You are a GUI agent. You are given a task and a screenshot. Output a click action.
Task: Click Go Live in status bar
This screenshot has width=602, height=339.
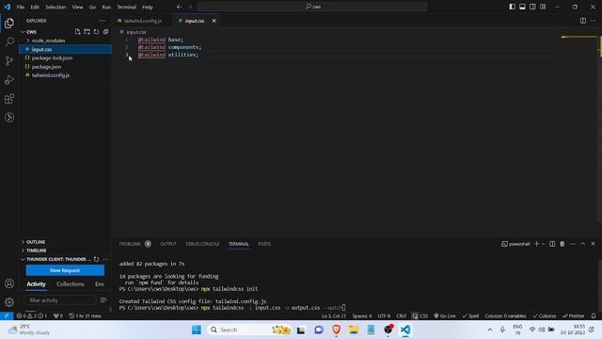445,316
